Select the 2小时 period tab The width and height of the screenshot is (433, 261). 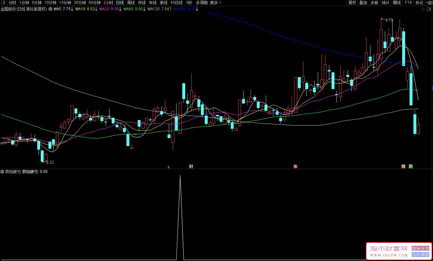(108, 3)
